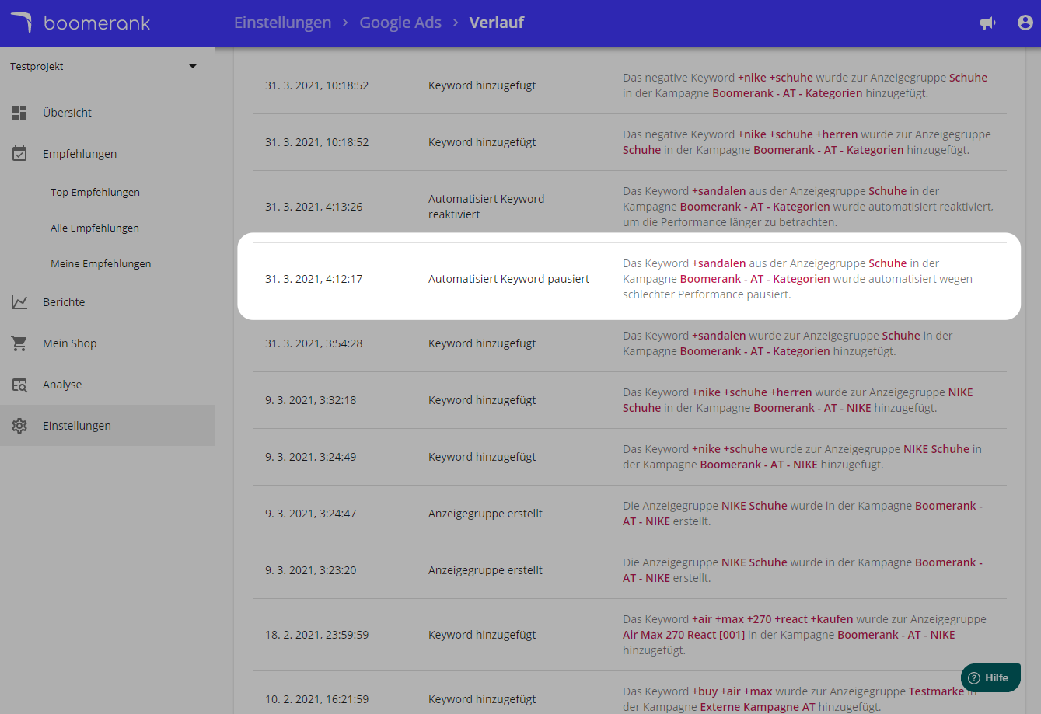
Task: Click the boomerank logo
Action: coord(80,23)
